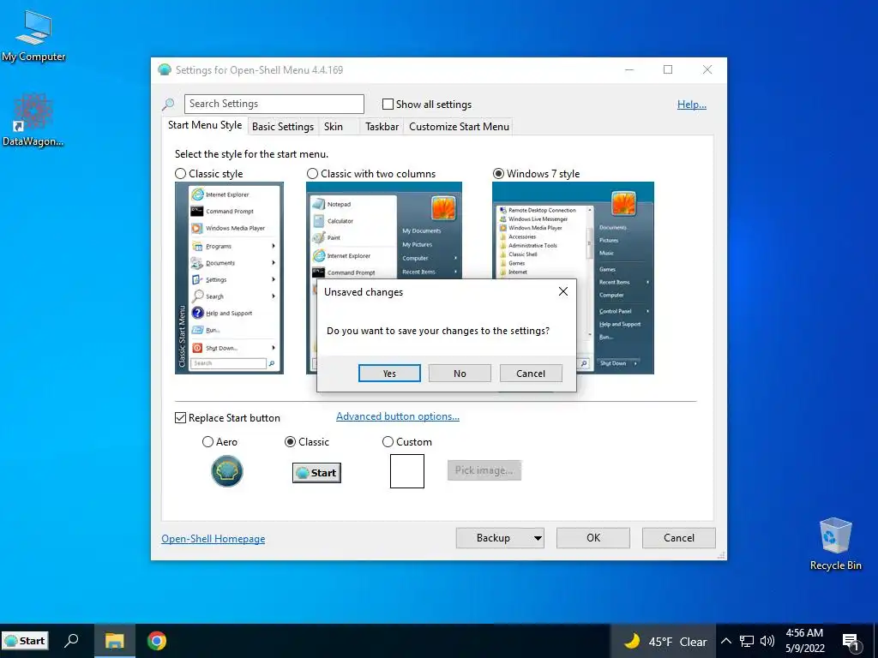
Task: Switch to the Start Menu Style tab
Action: (205, 125)
